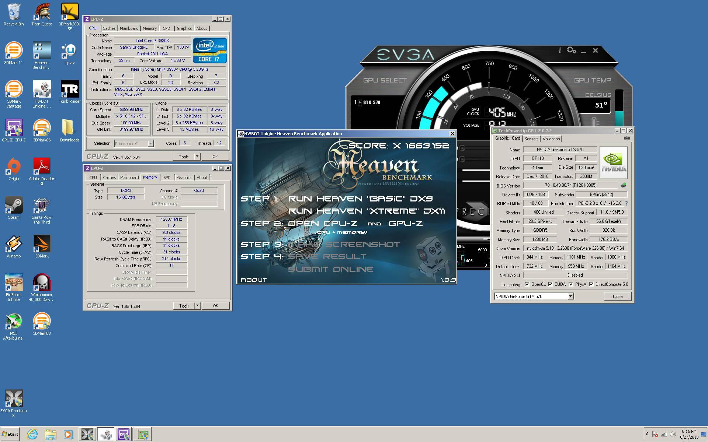This screenshot has width=708, height=442.
Task: Launch the Origin desktop shortcut
Action: [x=14, y=169]
